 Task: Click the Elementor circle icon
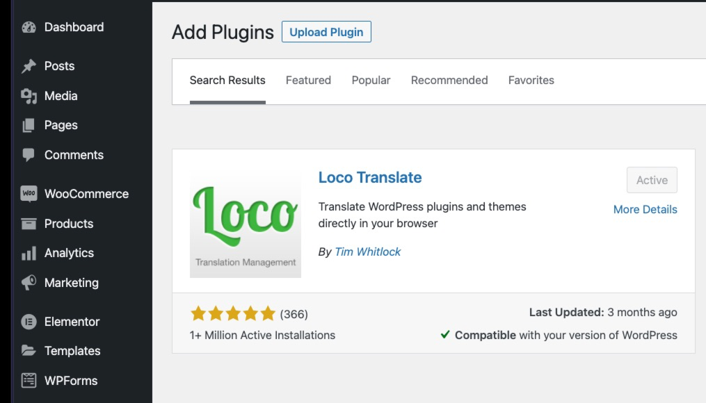pos(29,322)
